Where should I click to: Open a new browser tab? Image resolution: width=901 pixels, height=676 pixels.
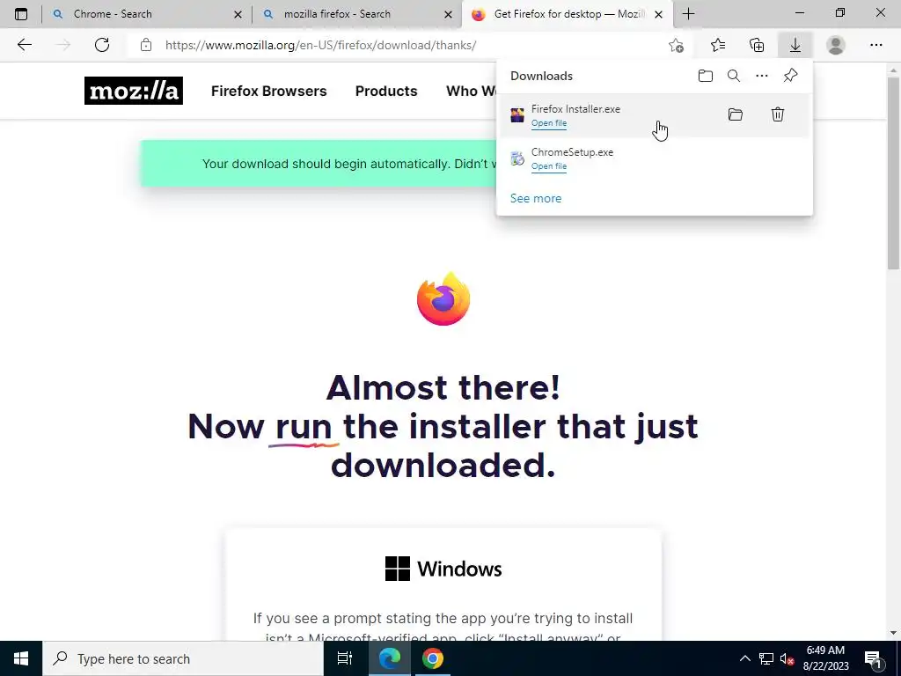click(x=688, y=14)
